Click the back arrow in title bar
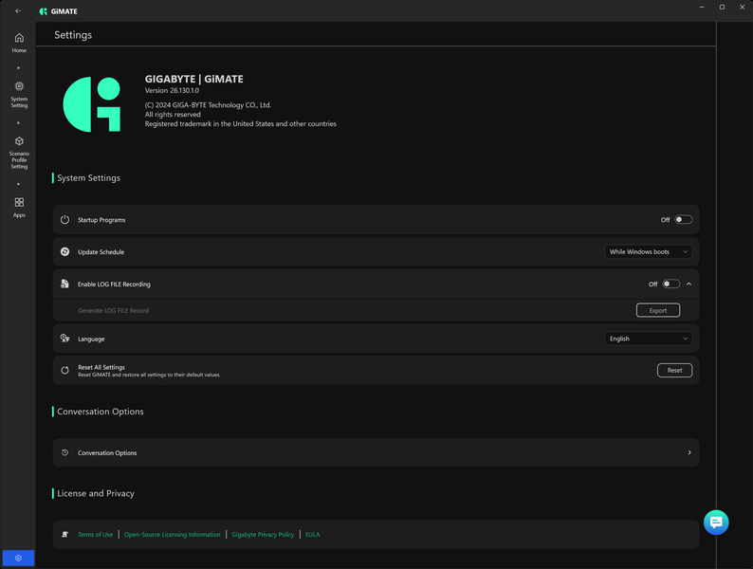Screen dimensions: 753x569 [x=18, y=10]
